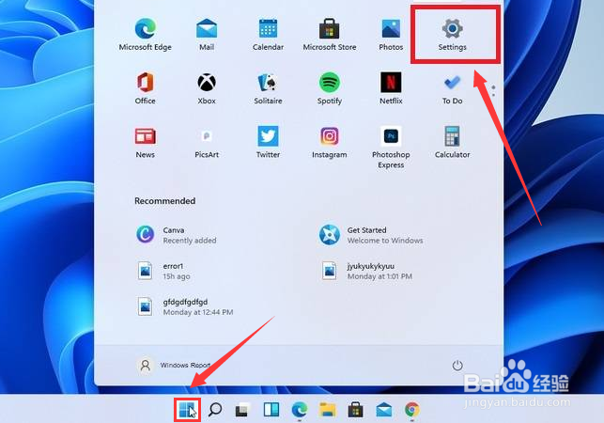Launch the Instagram app
This screenshot has height=423, width=604.
tap(330, 142)
